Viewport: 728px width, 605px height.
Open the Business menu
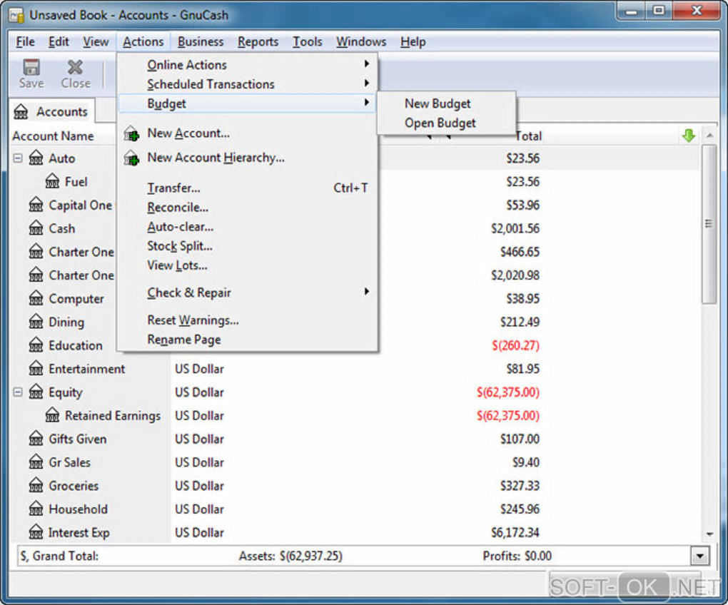(x=201, y=42)
